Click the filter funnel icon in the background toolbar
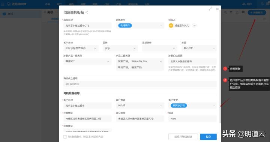 231,12
